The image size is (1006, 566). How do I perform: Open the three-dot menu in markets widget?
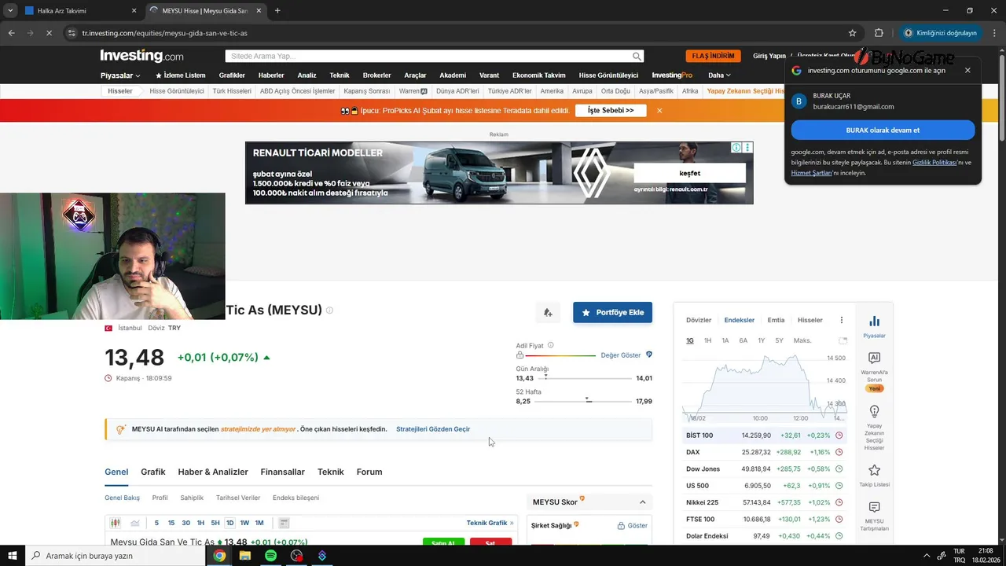(842, 320)
